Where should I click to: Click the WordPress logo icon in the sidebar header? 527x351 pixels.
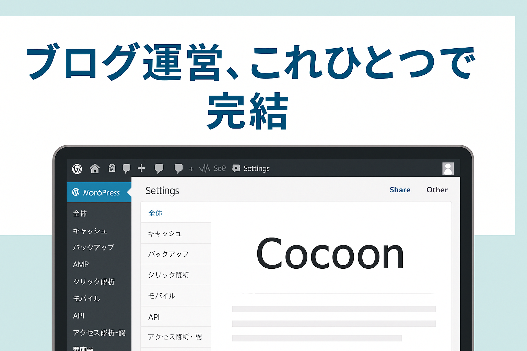pos(76,192)
